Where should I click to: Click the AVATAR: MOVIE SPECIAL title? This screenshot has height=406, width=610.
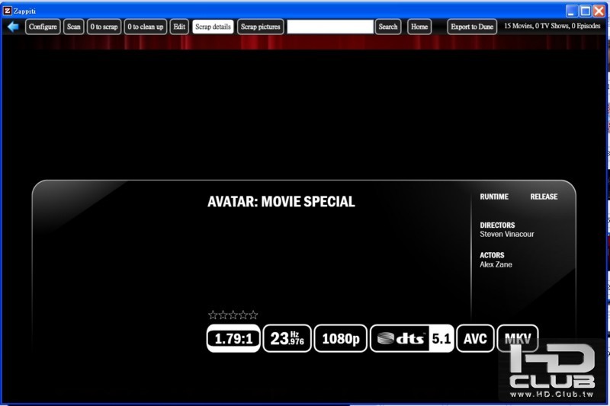tap(281, 202)
